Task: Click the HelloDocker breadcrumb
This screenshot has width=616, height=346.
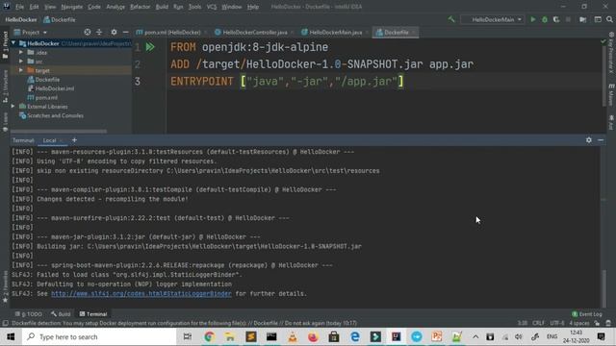Action: tap(21, 19)
